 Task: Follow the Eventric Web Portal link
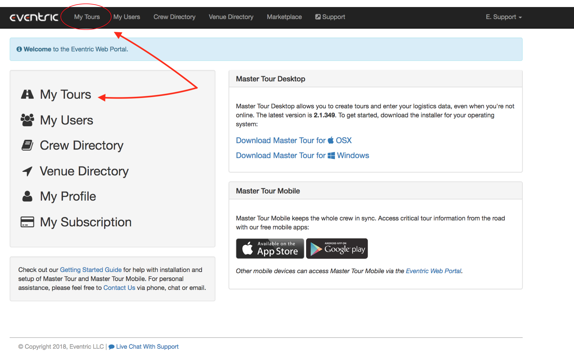click(433, 271)
